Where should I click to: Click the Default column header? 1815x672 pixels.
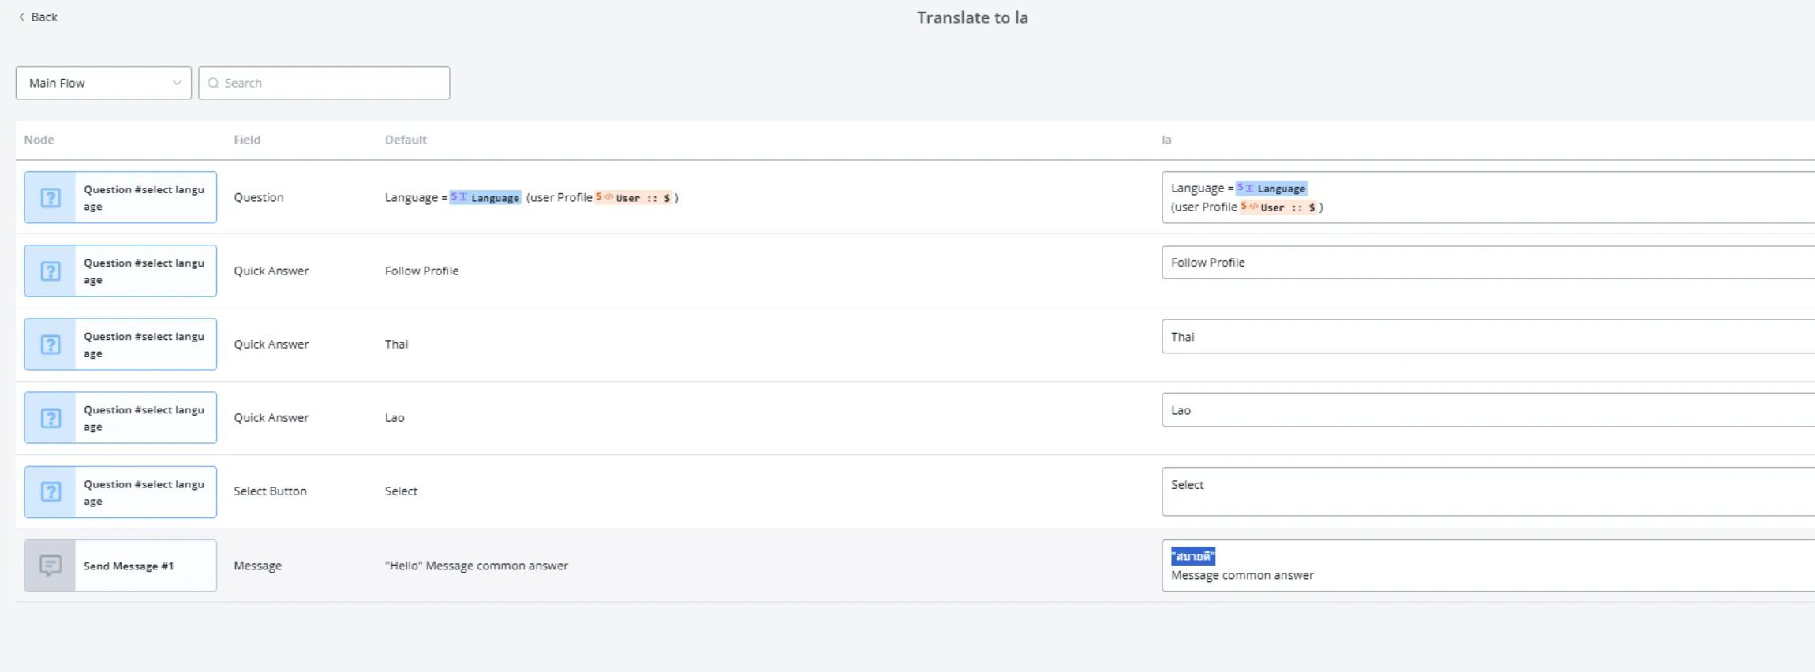(x=406, y=140)
